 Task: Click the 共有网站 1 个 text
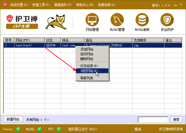37,120
